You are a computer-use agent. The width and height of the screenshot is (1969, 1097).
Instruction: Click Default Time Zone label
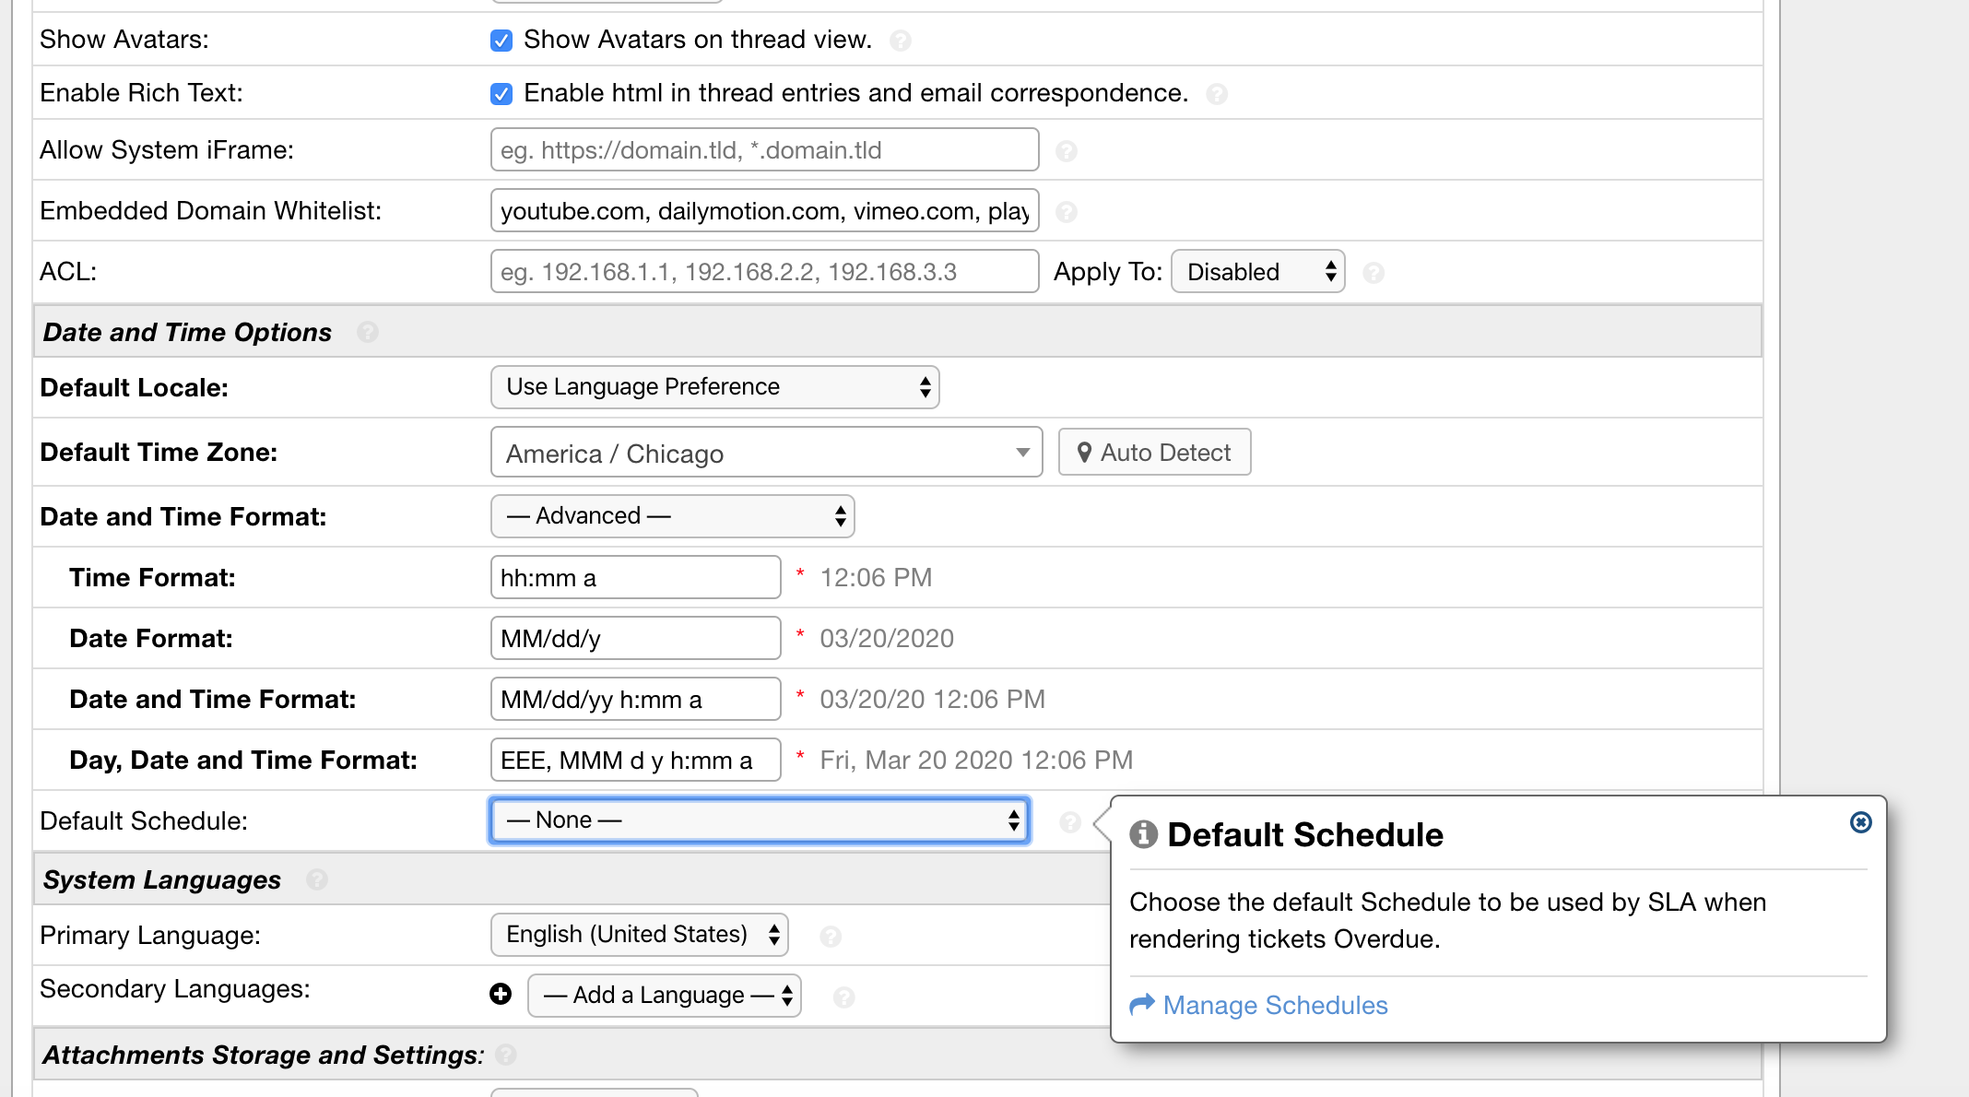(159, 453)
